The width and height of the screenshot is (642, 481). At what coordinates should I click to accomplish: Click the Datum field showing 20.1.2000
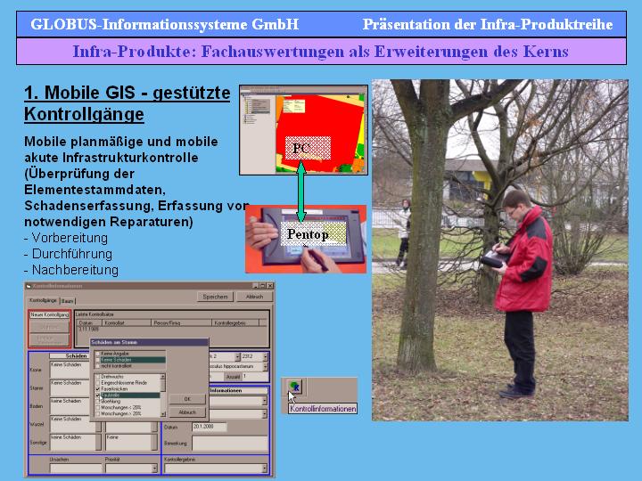pos(208,427)
